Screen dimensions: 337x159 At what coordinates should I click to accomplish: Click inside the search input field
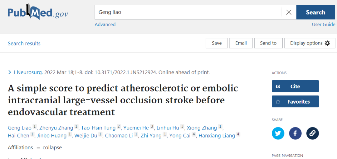point(187,12)
